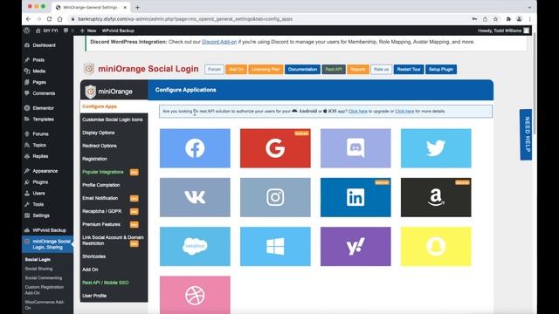Open the LinkedIn app configuration tile
This screenshot has height=314, width=559.
(x=355, y=197)
